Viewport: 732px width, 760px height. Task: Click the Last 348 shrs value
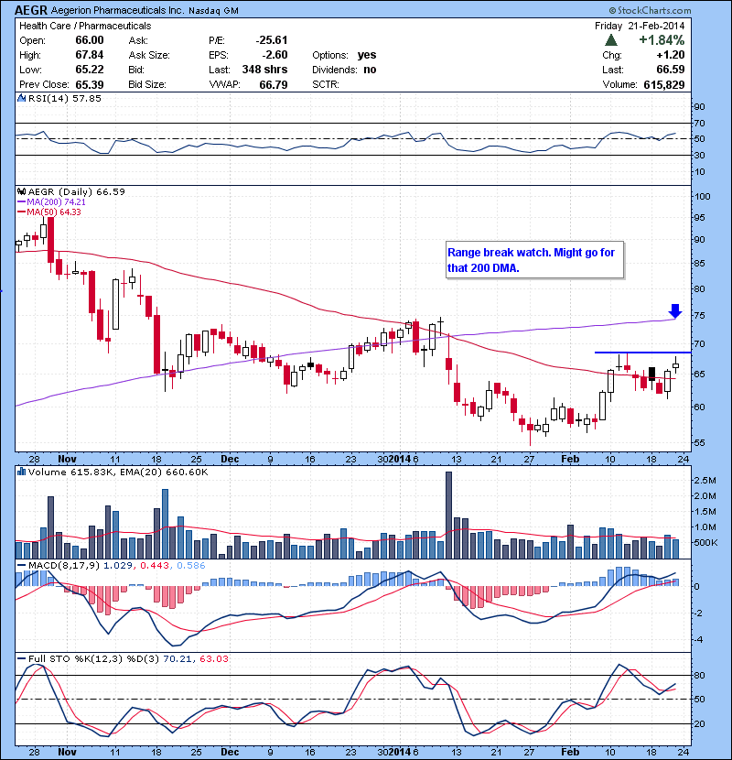click(x=265, y=70)
